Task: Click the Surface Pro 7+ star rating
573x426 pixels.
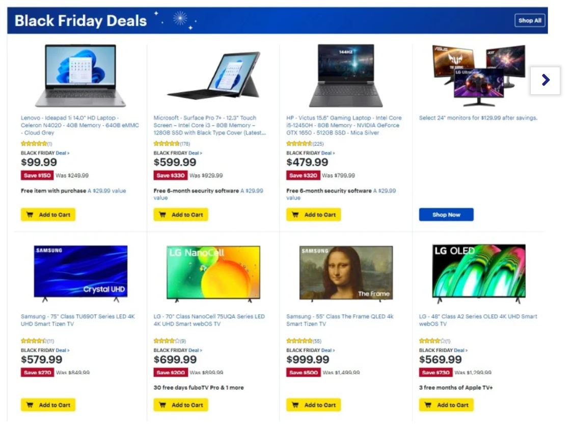Action: [x=167, y=144]
